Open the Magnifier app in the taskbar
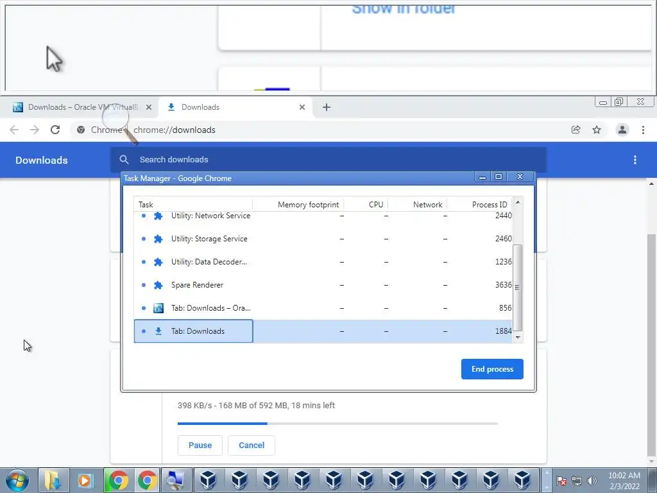 pos(176,480)
